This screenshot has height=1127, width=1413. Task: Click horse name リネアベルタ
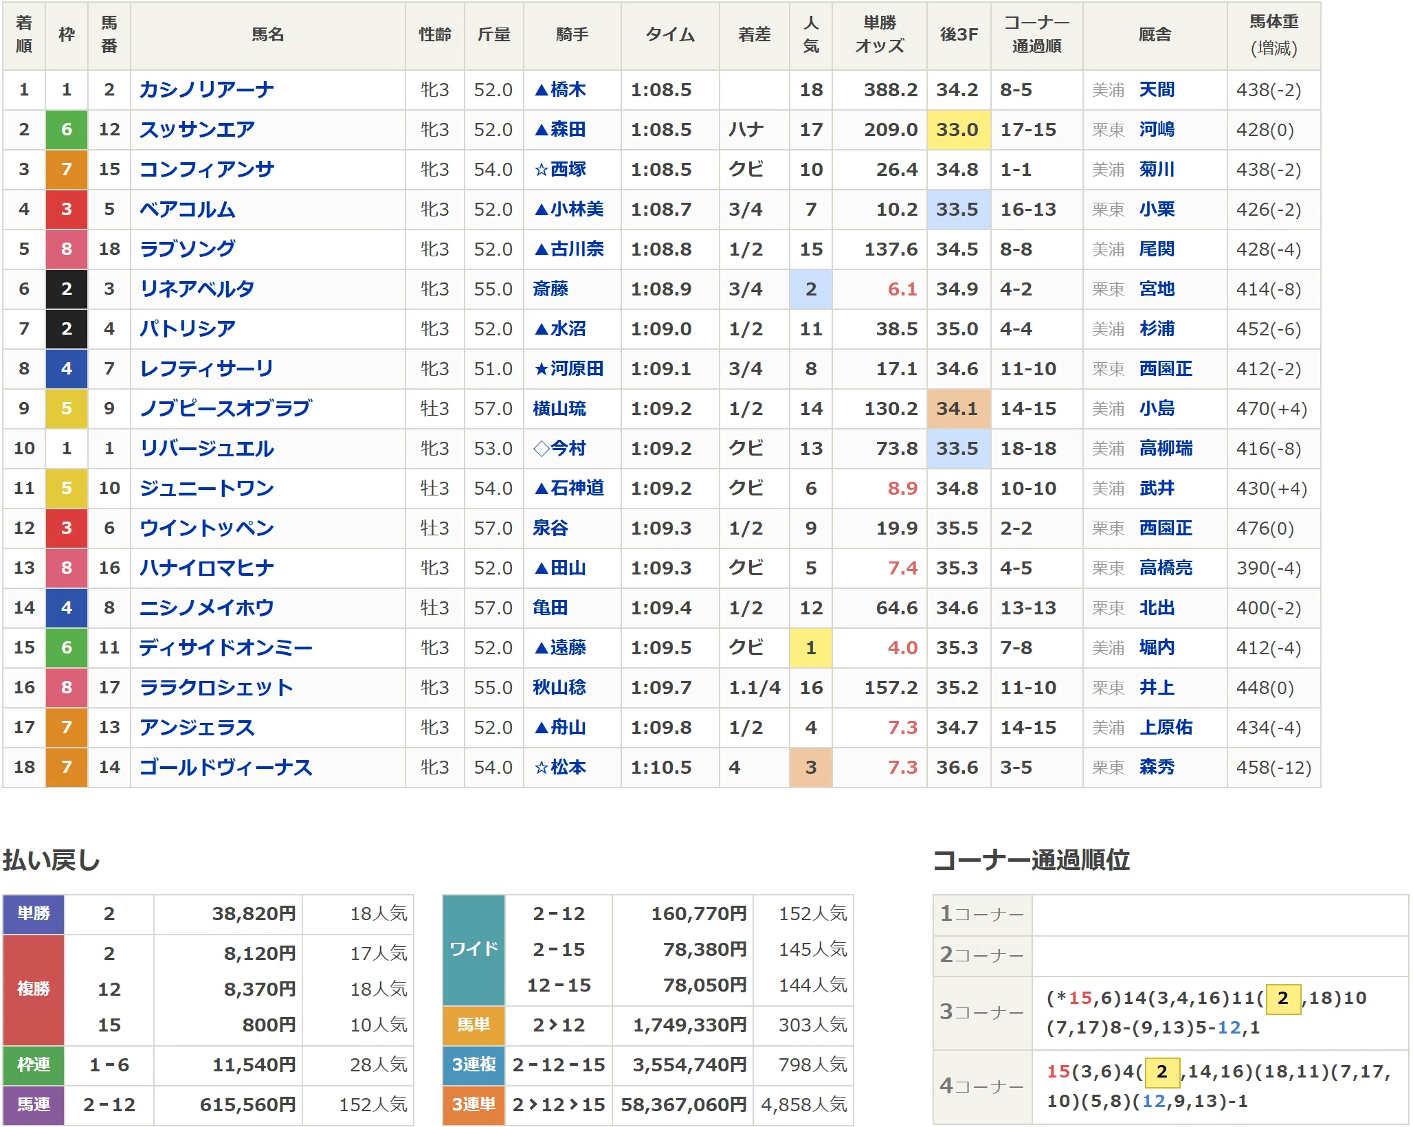(197, 289)
